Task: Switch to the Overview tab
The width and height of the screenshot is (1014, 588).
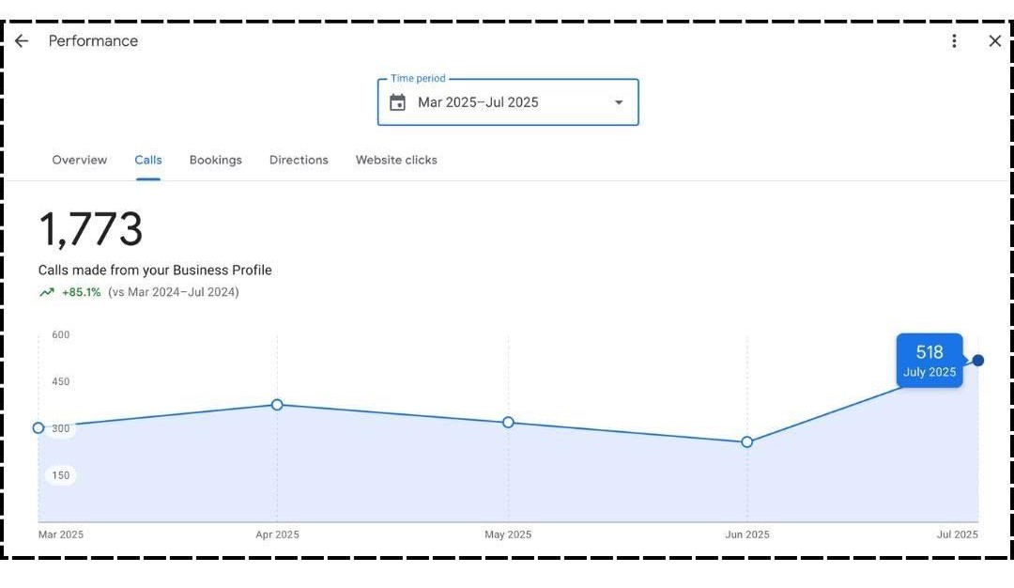Action: (x=80, y=161)
